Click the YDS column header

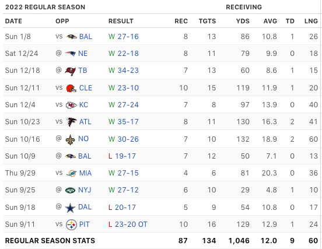[x=243, y=21]
